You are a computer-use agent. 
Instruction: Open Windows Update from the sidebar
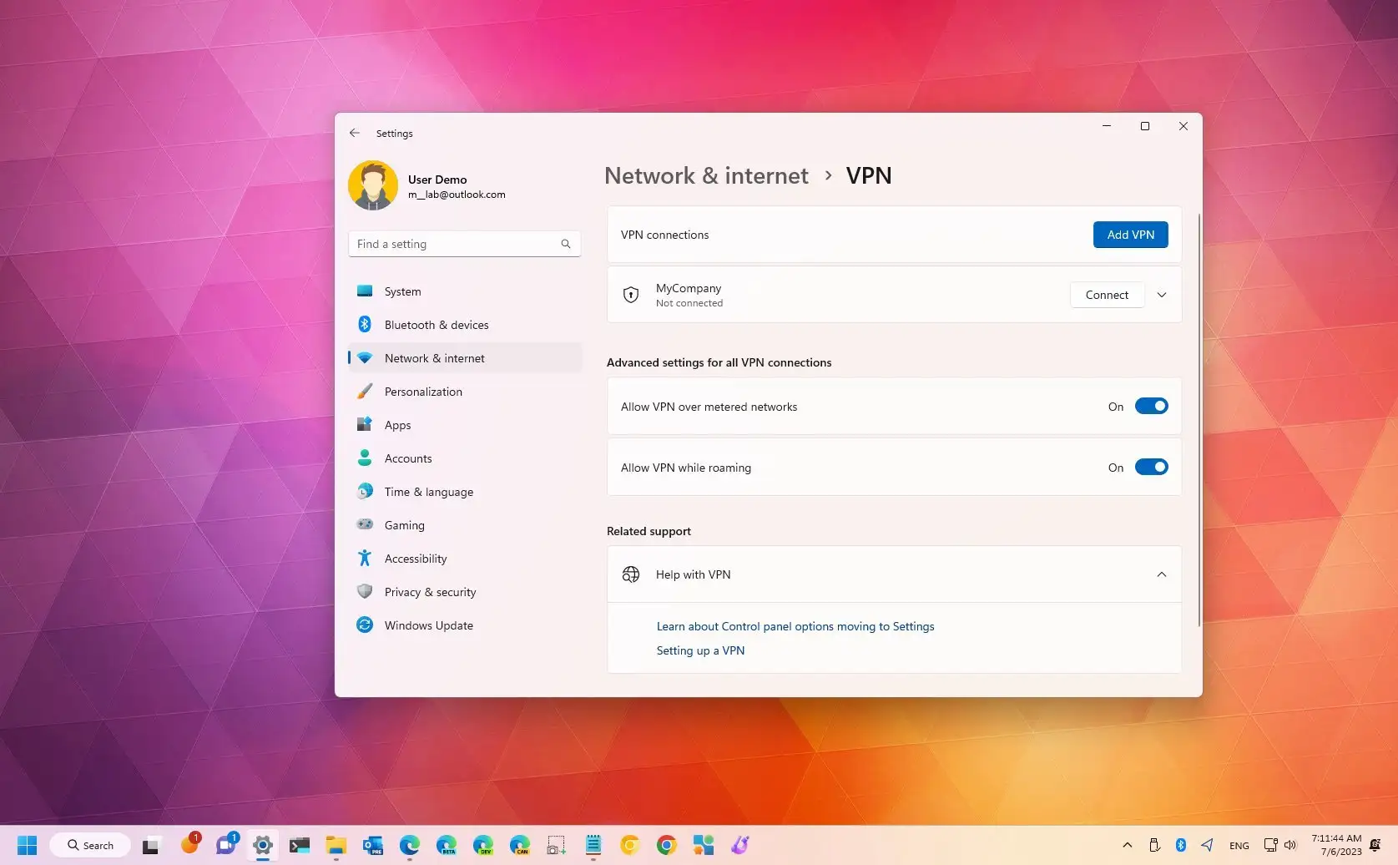click(429, 625)
